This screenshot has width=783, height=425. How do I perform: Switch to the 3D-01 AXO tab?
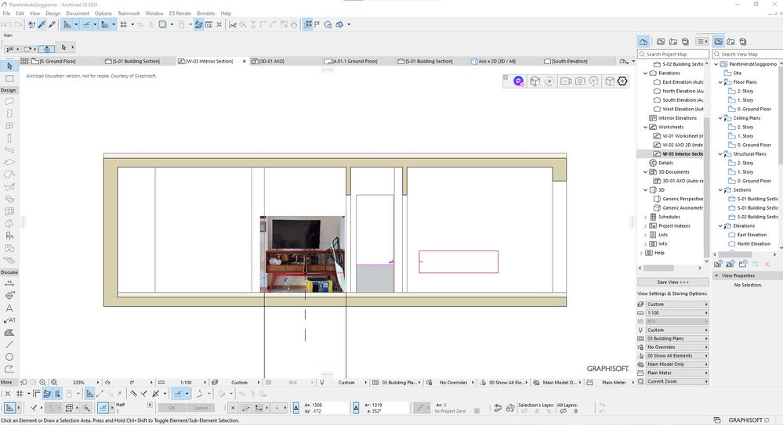271,61
